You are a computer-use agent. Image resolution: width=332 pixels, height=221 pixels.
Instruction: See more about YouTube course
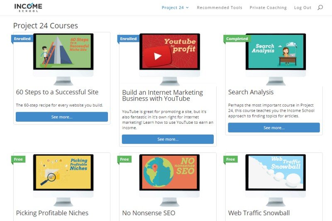click(x=168, y=139)
